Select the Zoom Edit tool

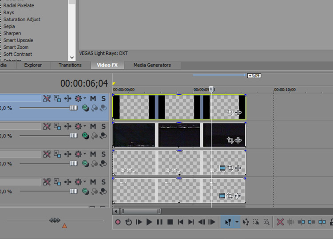coord(266,222)
